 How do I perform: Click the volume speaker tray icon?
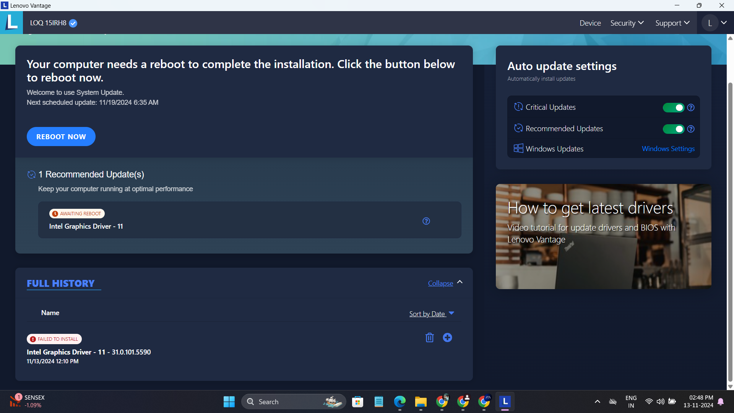click(660, 402)
